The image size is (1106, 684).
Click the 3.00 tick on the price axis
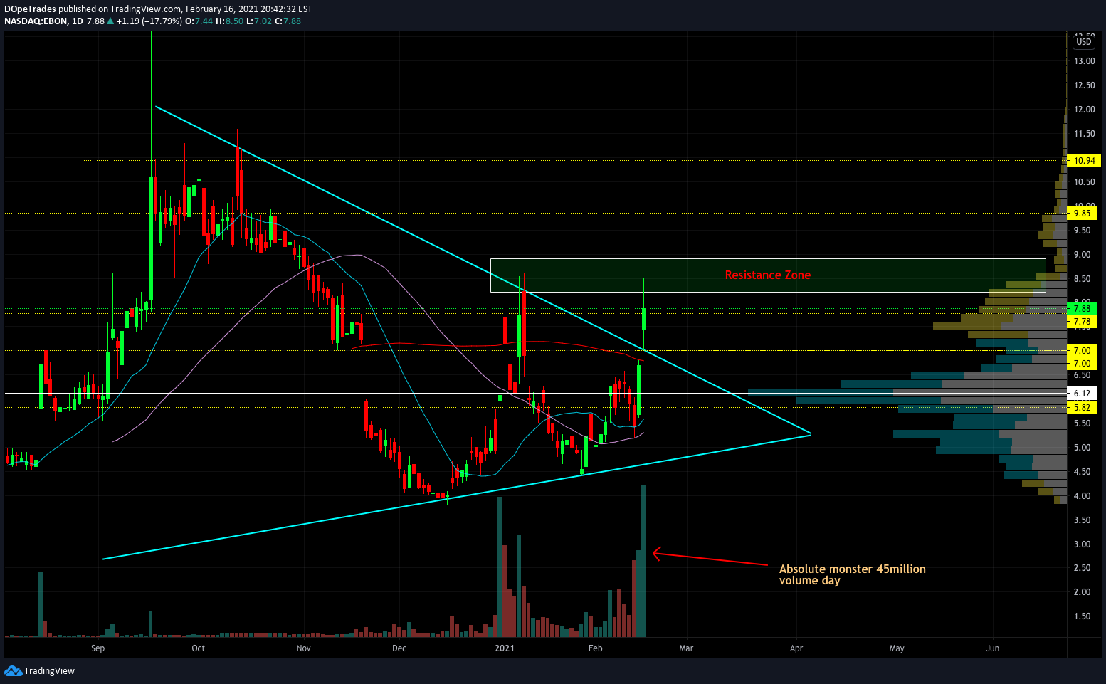click(1083, 544)
